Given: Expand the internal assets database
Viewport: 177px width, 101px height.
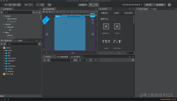Looking at the screenshot, I should [2, 74].
